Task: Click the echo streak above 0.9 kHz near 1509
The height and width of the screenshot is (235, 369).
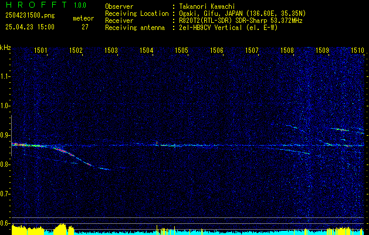Action: tap(339, 129)
